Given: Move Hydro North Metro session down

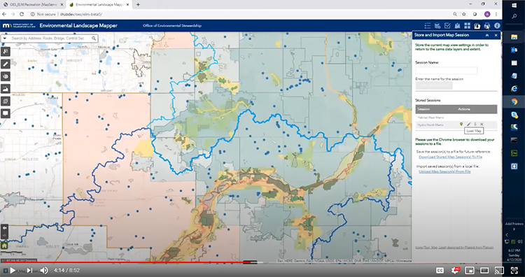Looking at the screenshot, I should coord(475,125).
